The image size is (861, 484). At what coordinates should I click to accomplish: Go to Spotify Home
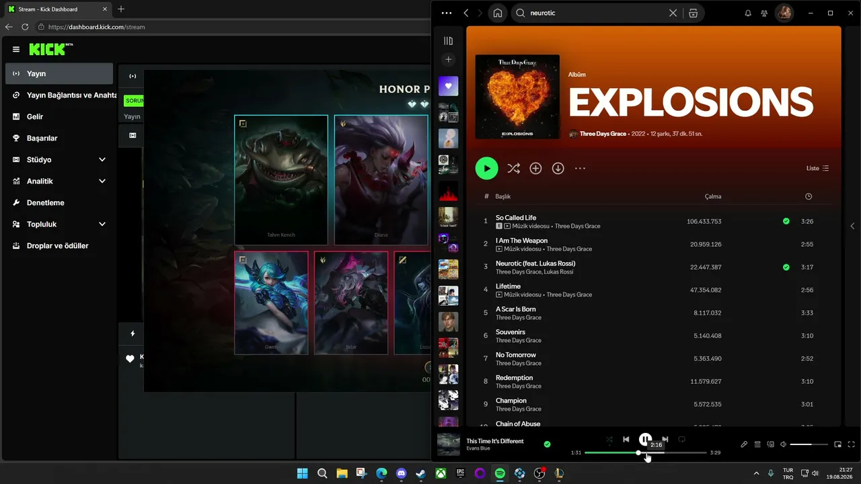pos(497,13)
